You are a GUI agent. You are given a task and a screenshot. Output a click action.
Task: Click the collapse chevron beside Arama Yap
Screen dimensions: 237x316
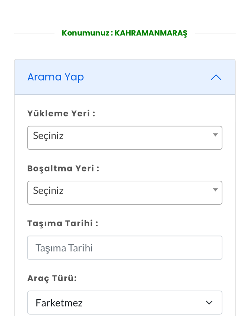216,77
